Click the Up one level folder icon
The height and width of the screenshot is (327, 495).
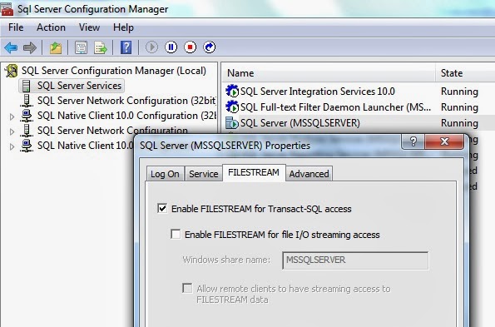click(x=56, y=47)
